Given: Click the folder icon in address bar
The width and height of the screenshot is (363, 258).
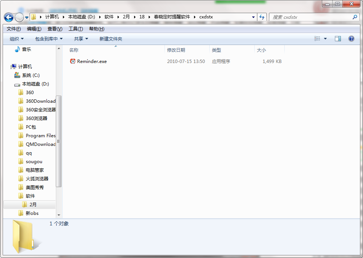Looking at the screenshot, I should (x=34, y=17).
